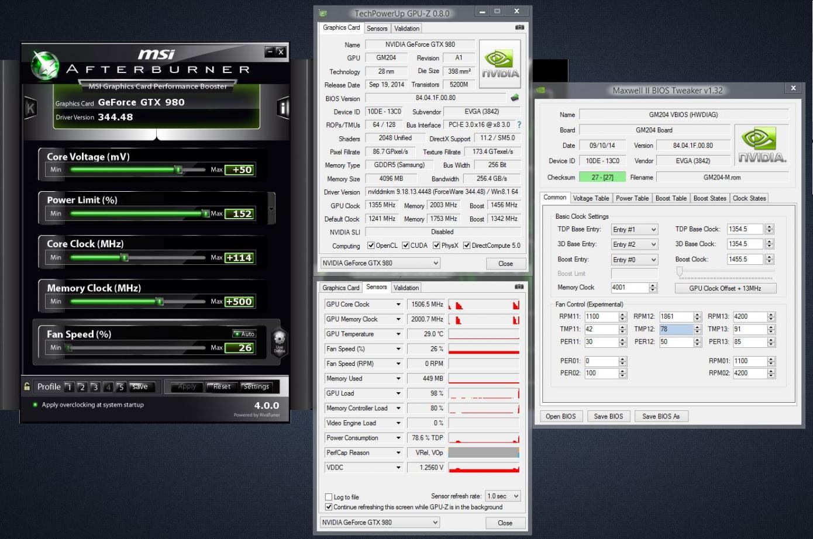Click the GPU Clock Offset + 13MHz button
This screenshot has width=813, height=539.
click(x=725, y=288)
